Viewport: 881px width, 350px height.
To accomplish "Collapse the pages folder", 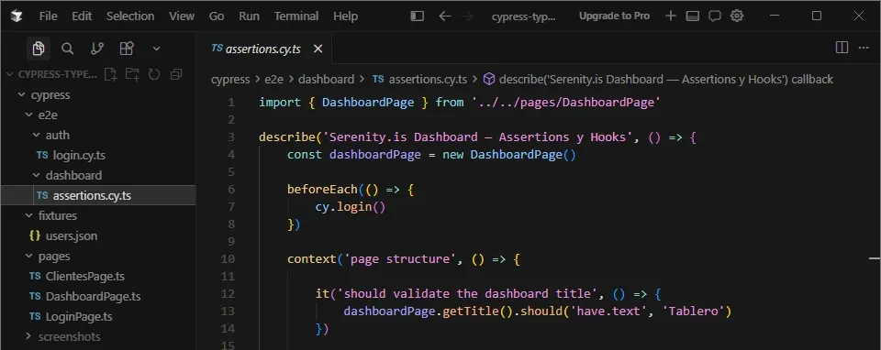I will [x=28, y=257].
